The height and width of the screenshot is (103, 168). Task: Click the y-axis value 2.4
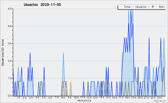coord(10,61)
